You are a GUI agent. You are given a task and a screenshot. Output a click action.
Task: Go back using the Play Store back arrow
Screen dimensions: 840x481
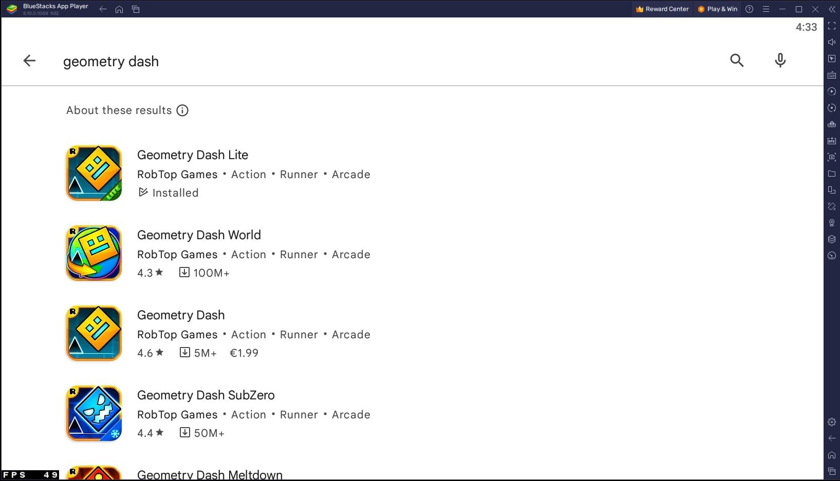(29, 61)
